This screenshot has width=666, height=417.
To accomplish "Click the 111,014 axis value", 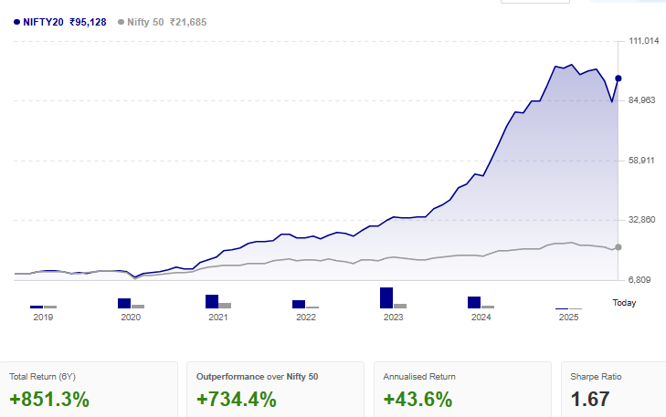I will point(644,41).
